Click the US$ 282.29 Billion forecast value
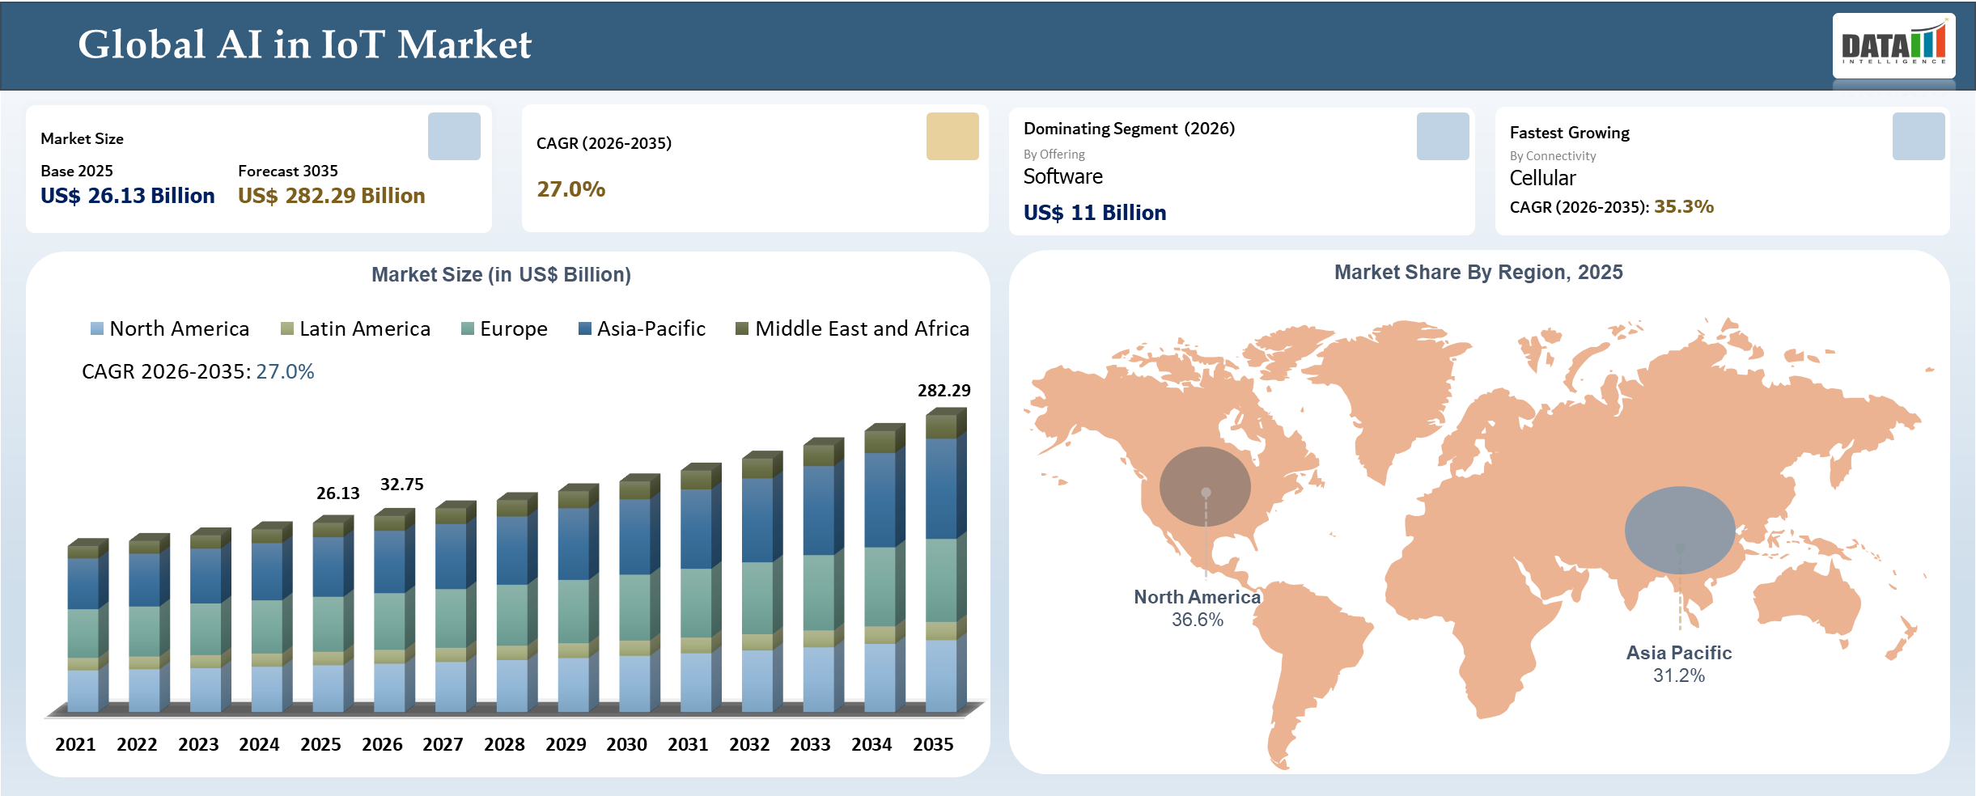 331,196
